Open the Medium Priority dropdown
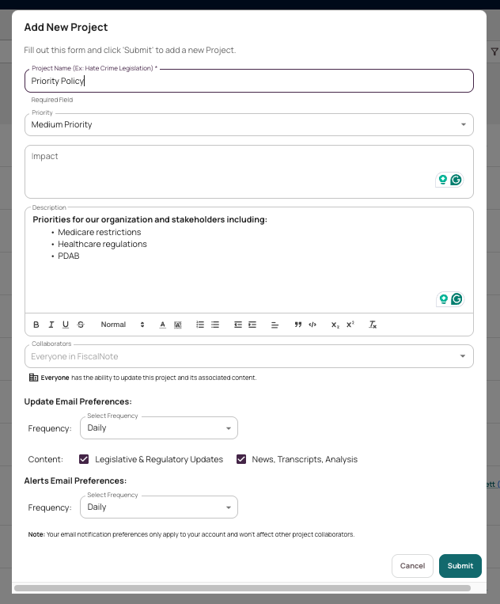500x604 pixels. point(249,124)
